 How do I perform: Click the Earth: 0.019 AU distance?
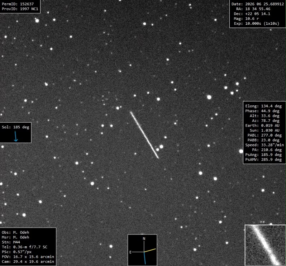[262, 125]
